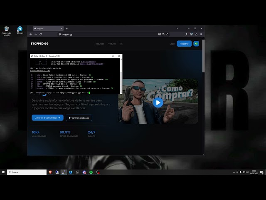Image resolution: width=266 pixels, height=200 pixels.
Task: Open the taskbar clock and date
Action: (254, 172)
